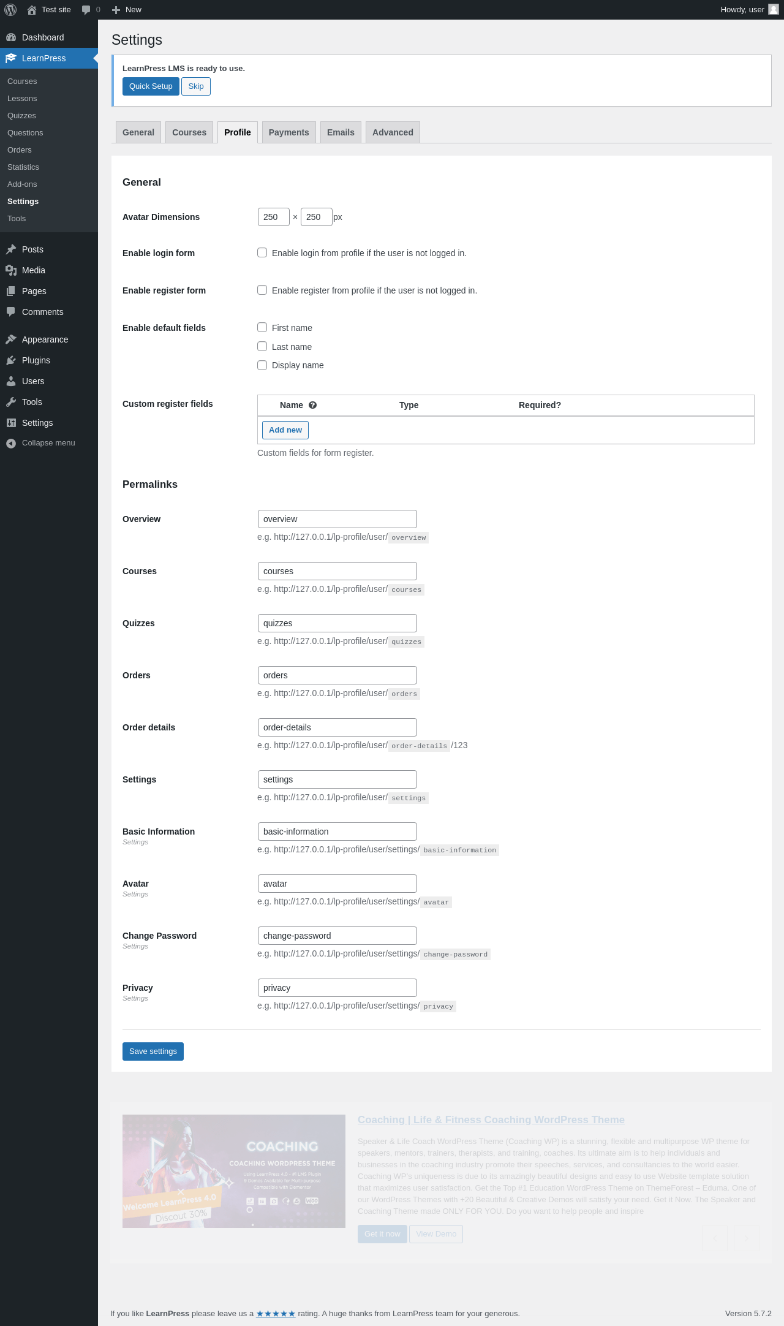The image size is (784, 1326).
Task: Open Add-ons in the LearnPress submenu
Action: (22, 184)
